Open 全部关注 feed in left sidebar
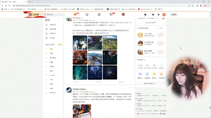The height and width of the screenshot is (118, 211). [x=53, y=25]
